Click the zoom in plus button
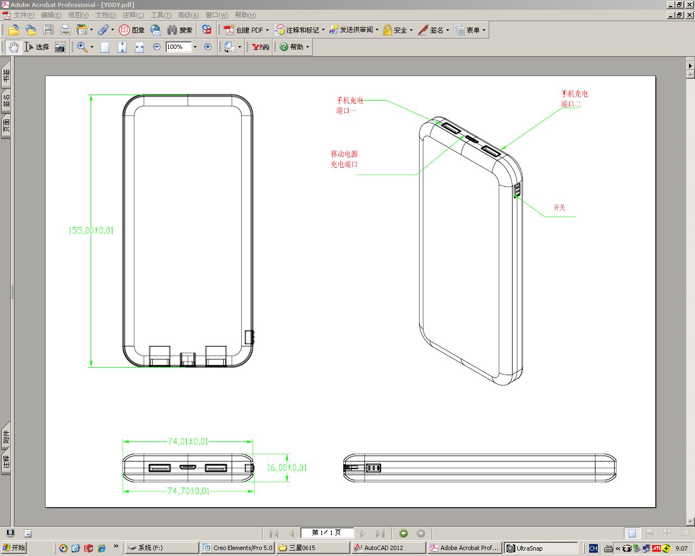The width and height of the screenshot is (695, 556). (x=207, y=47)
